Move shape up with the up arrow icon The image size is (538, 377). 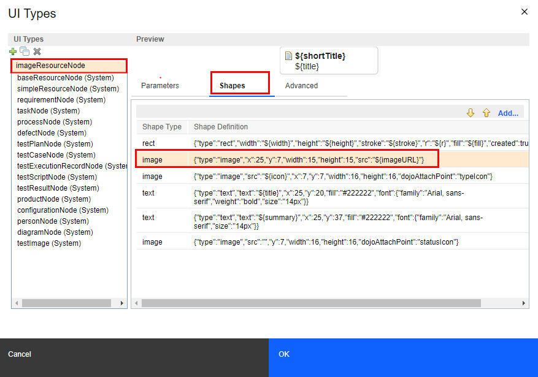(486, 113)
